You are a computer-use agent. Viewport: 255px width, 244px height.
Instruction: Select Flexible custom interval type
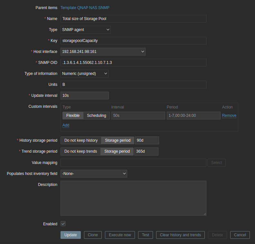point(73,116)
